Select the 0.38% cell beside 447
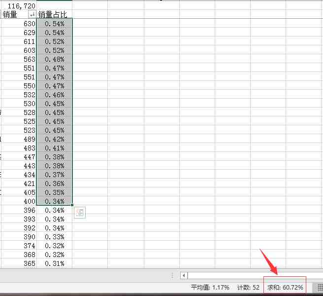The image size is (323, 296). click(x=54, y=157)
